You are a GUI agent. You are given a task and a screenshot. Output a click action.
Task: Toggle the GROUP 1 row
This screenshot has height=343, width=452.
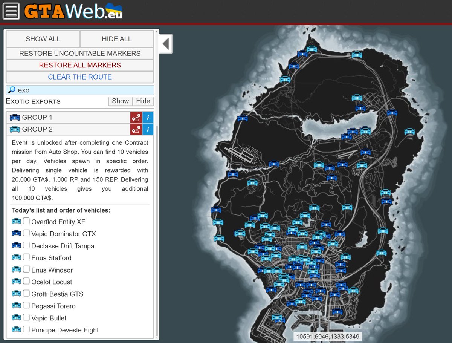[x=68, y=117]
